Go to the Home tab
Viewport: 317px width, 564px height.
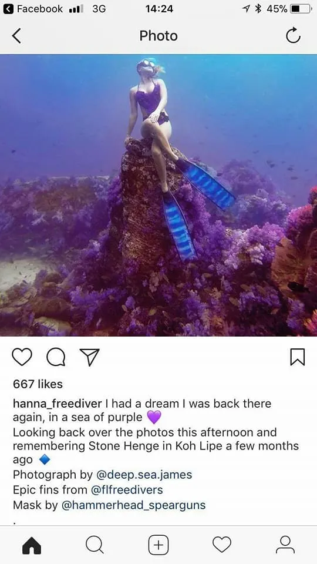[32, 545]
